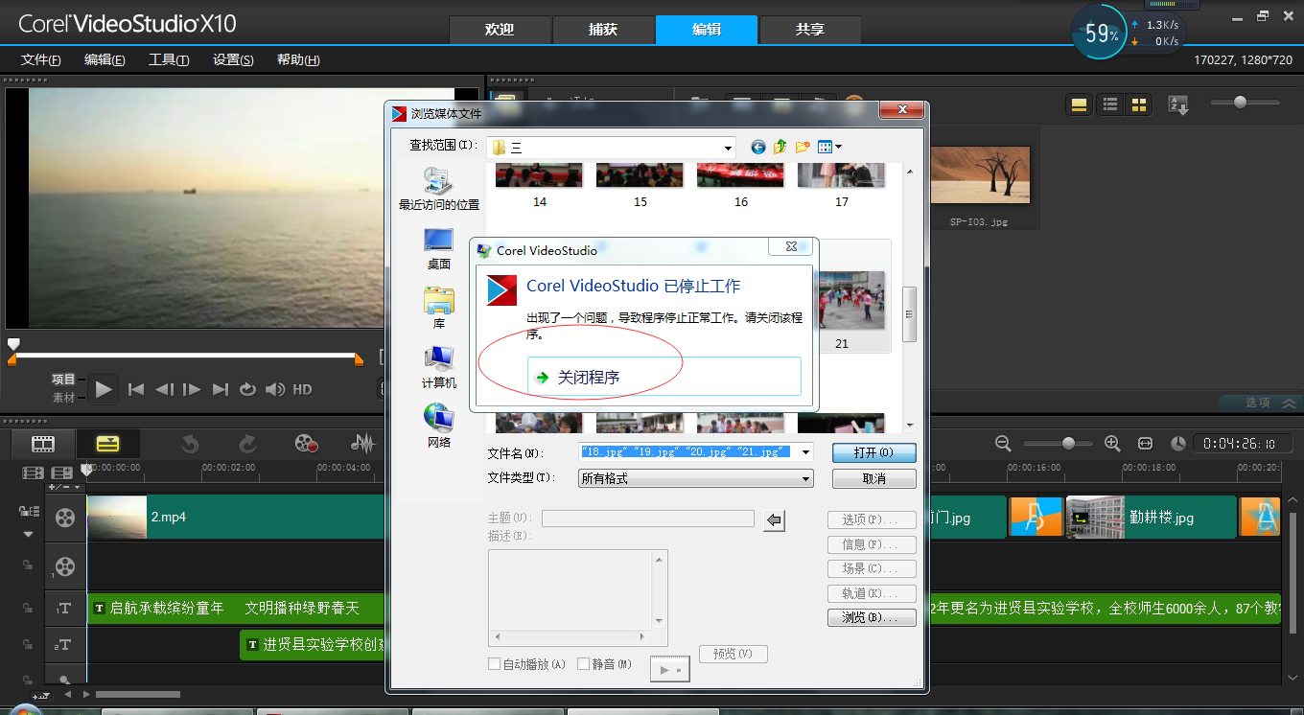Click timeline zoom in magnifier
This screenshot has width=1304, height=715.
1112,444
